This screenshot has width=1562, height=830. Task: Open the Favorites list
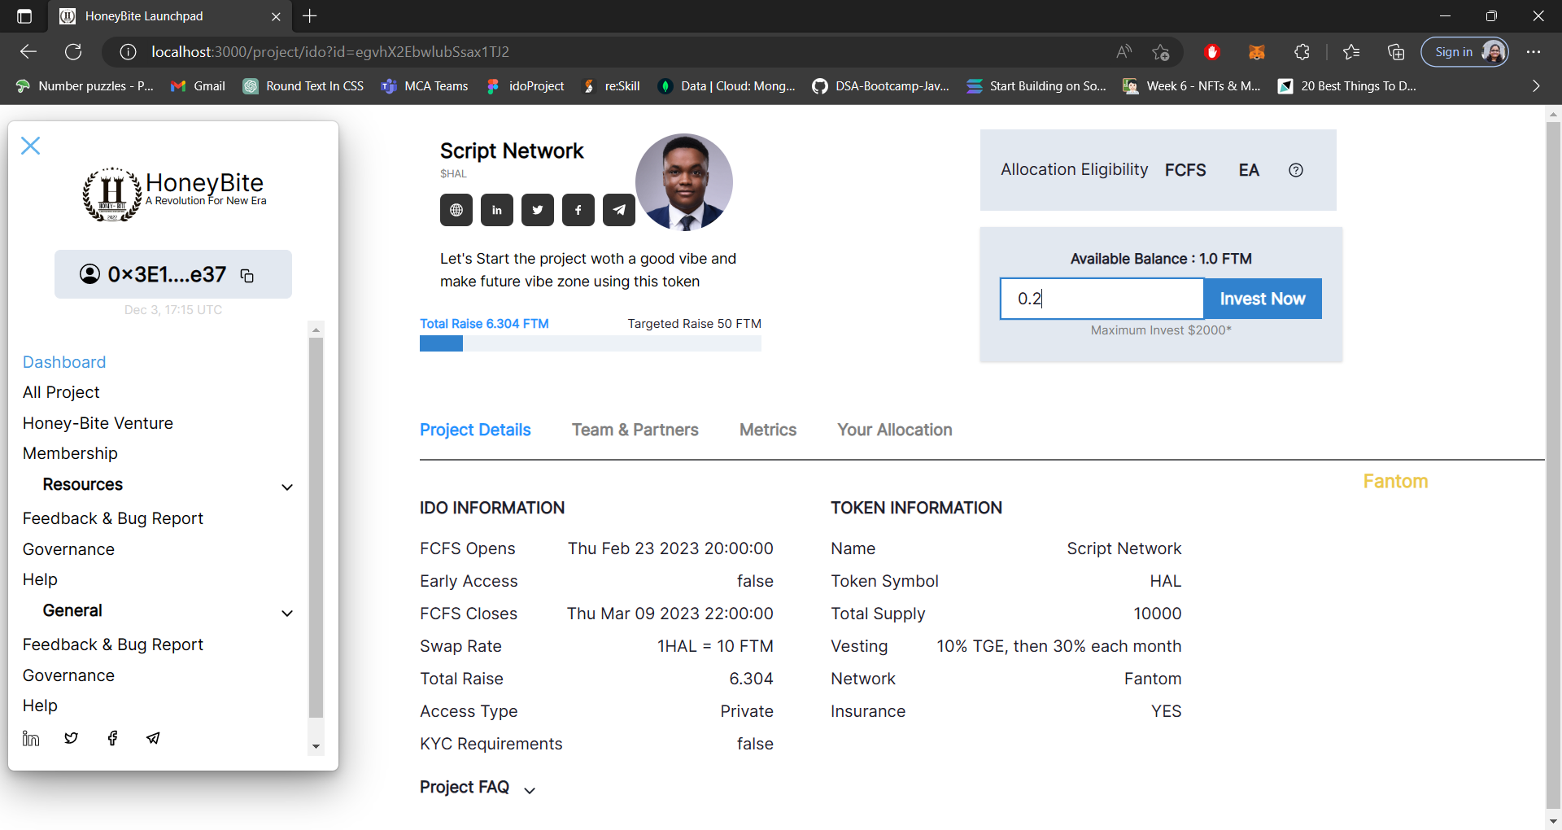[x=1351, y=52]
